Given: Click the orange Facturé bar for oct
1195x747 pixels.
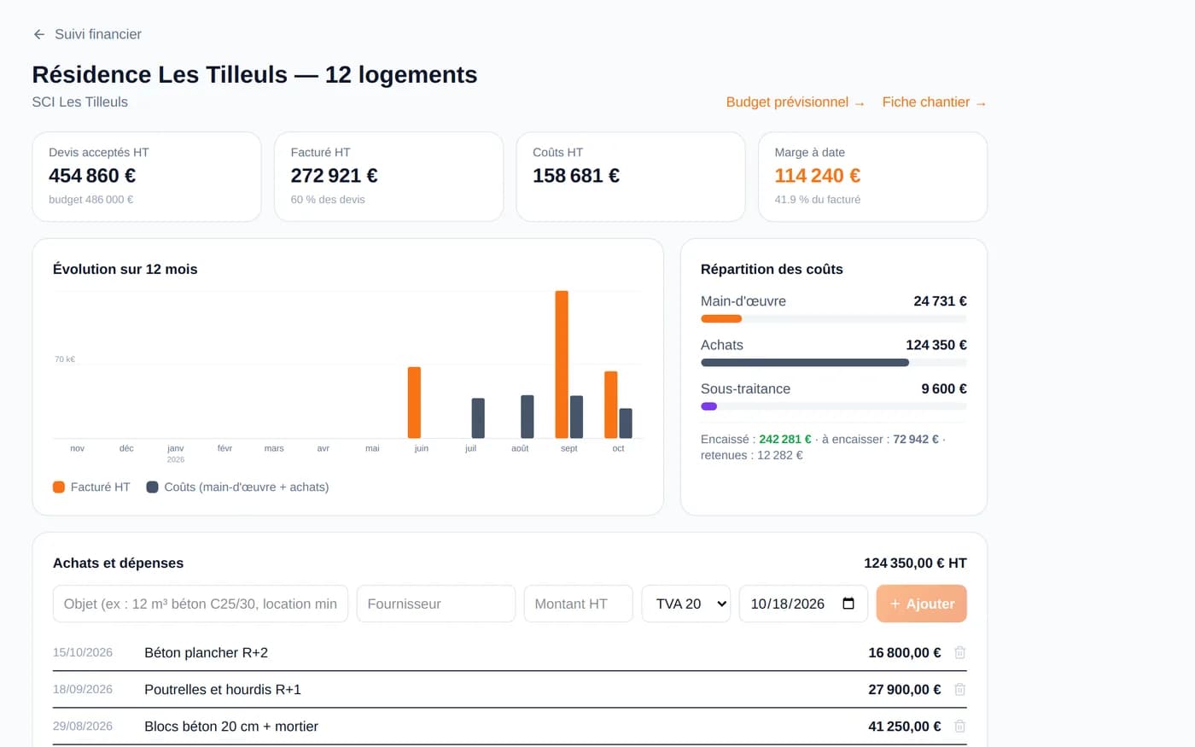Looking at the screenshot, I should click(611, 405).
